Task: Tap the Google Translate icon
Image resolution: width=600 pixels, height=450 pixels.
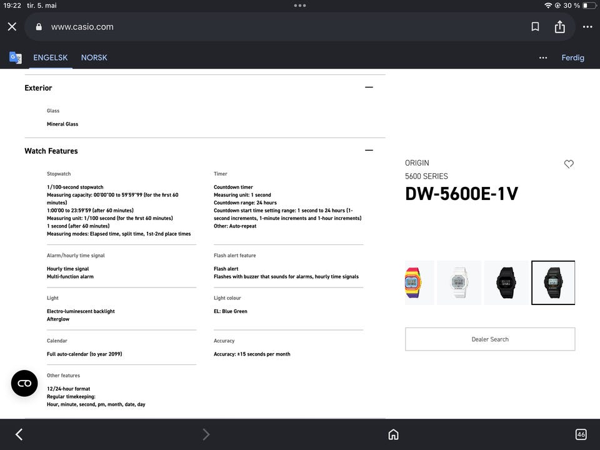Action: point(15,57)
